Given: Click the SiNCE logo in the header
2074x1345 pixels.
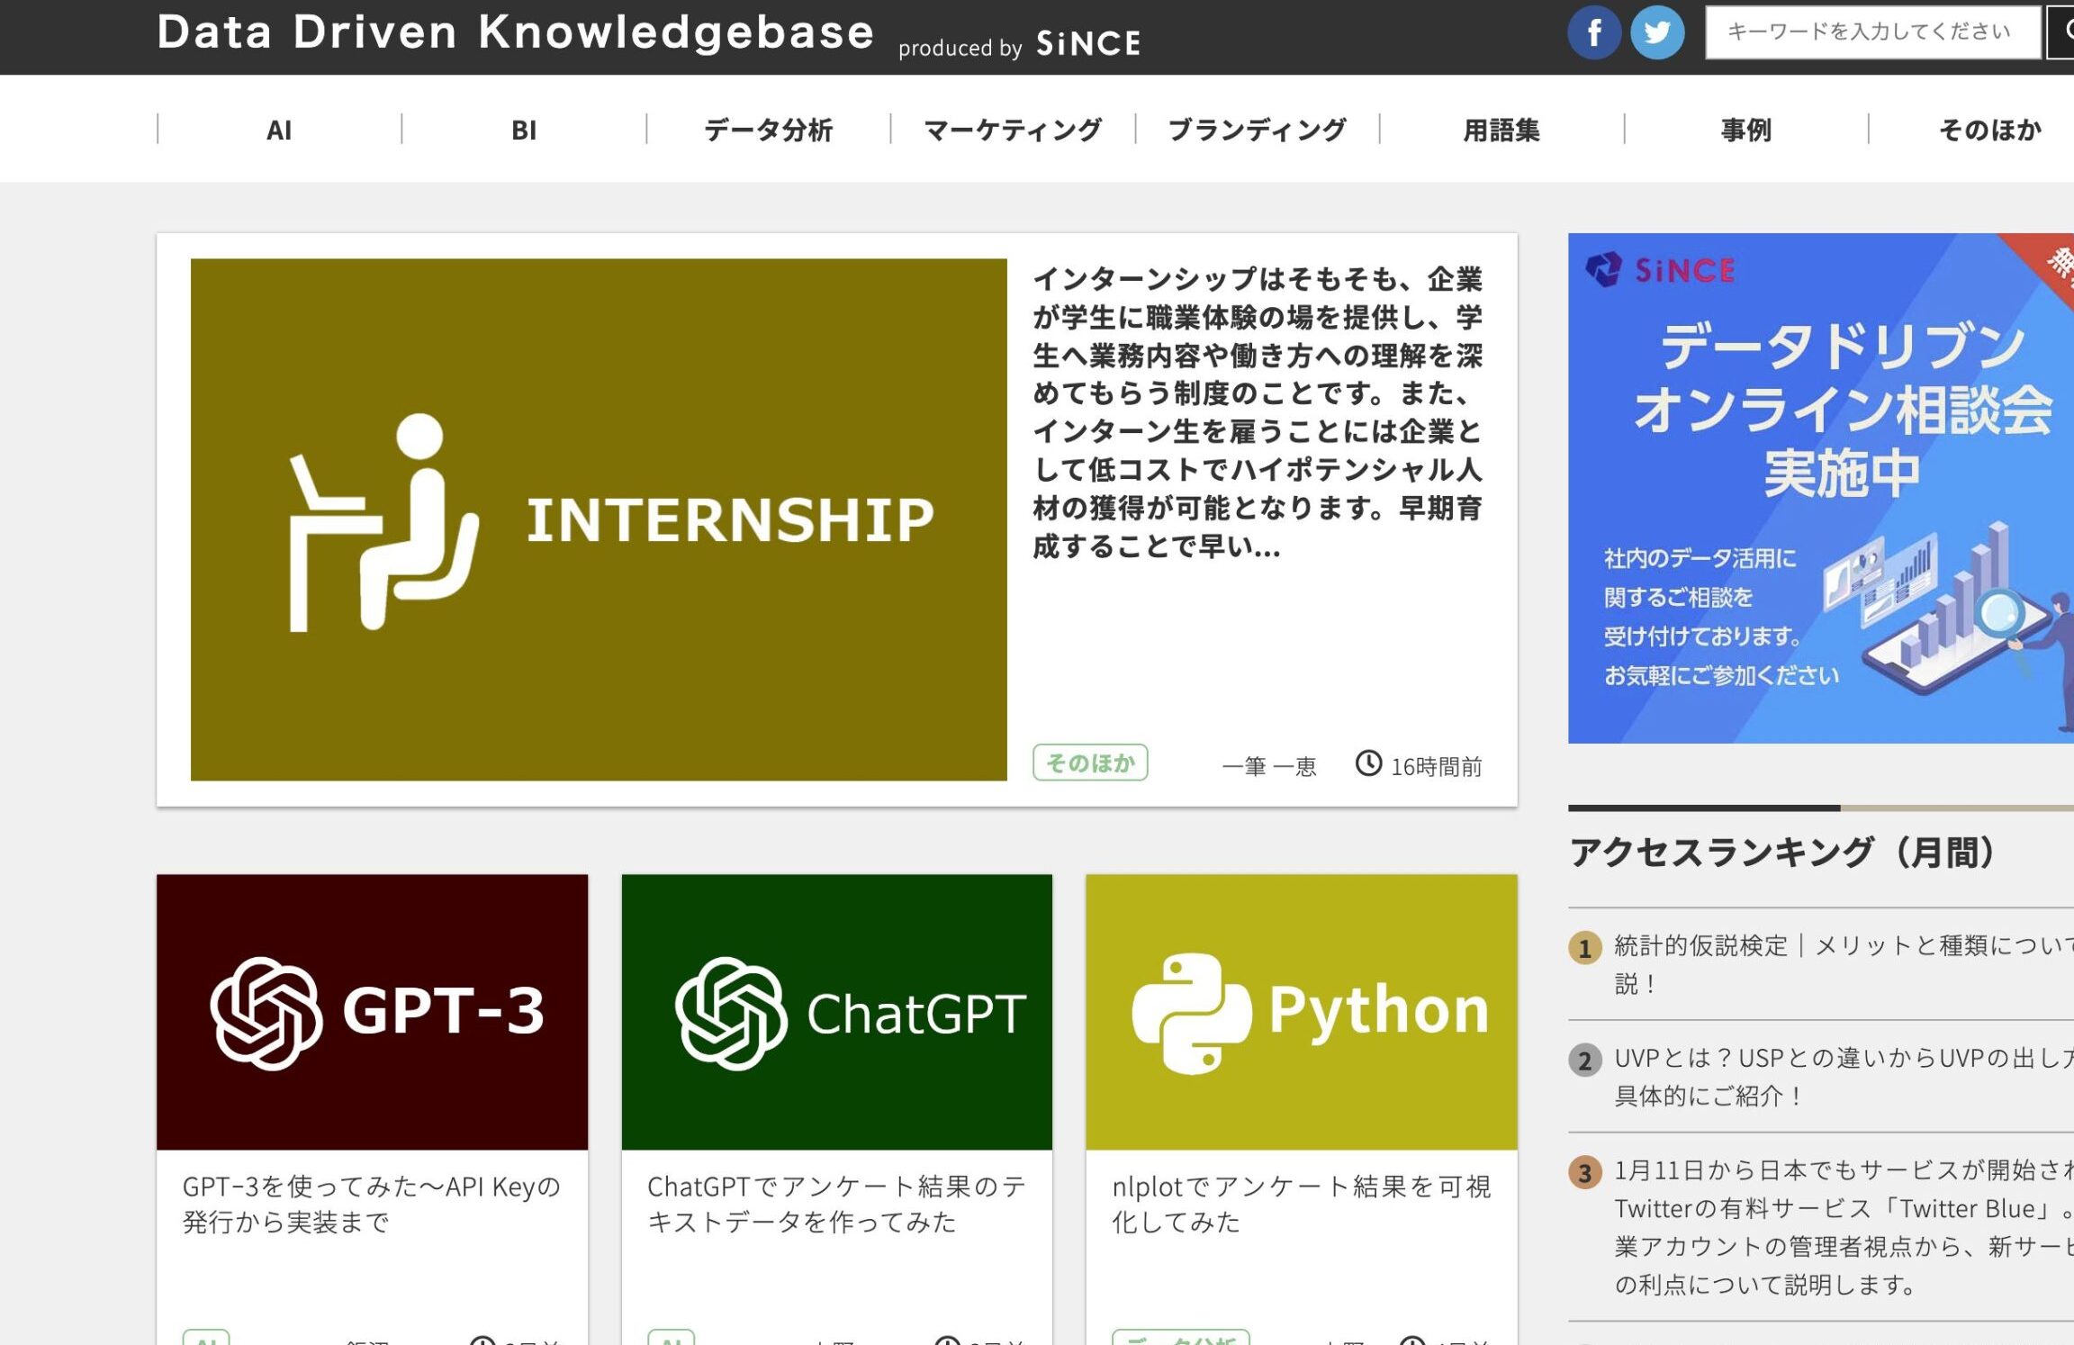Looking at the screenshot, I should pos(1088,43).
